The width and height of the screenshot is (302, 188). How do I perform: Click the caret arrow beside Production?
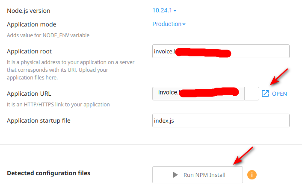point(184,24)
